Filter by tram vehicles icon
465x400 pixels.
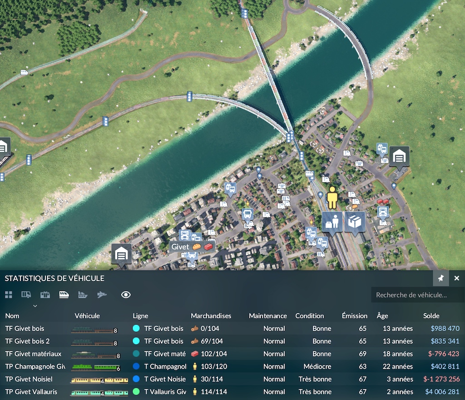point(45,295)
